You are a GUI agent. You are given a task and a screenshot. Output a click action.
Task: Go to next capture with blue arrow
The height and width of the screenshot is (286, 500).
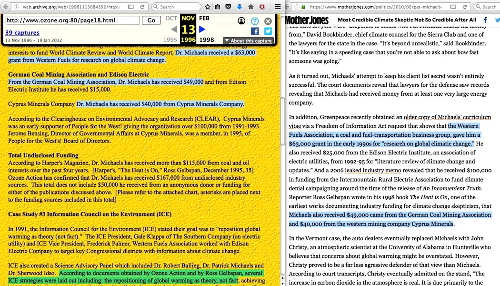(202, 30)
